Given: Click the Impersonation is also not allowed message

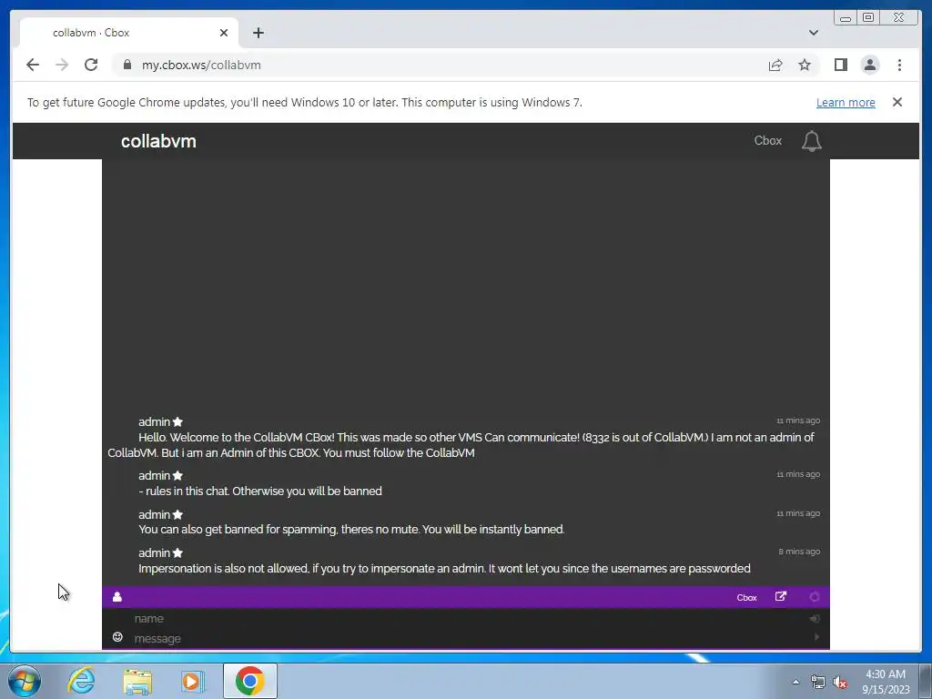Looking at the screenshot, I should [444, 568].
